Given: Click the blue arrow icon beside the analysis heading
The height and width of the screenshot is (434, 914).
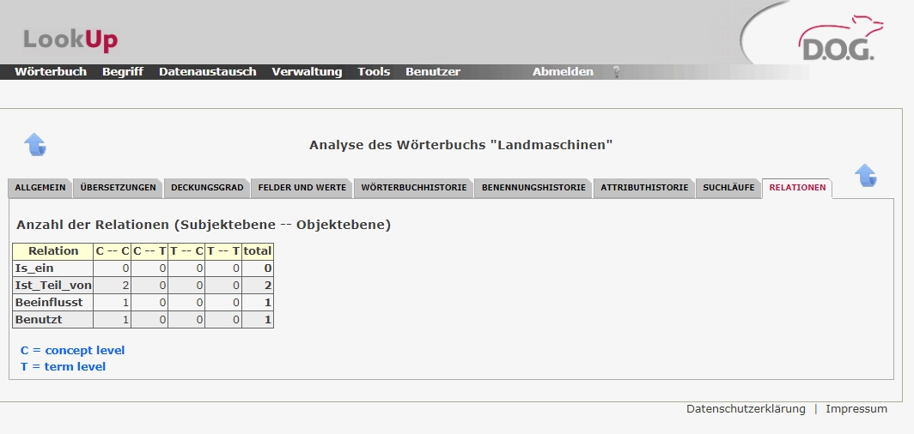Looking at the screenshot, I should click(x=35, y=144).
